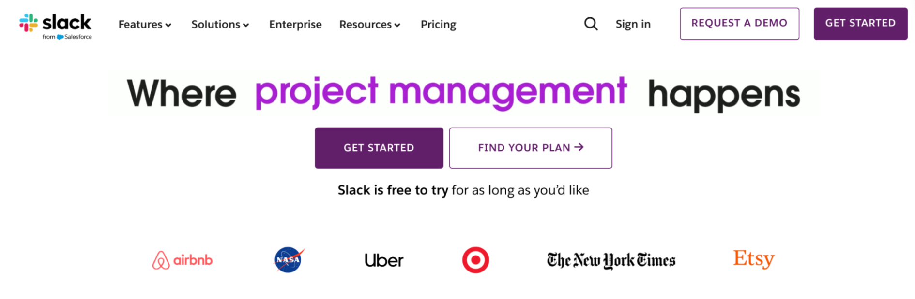Click the Slack logo in the header
915x299 pixels.
(x=56, y=25)
